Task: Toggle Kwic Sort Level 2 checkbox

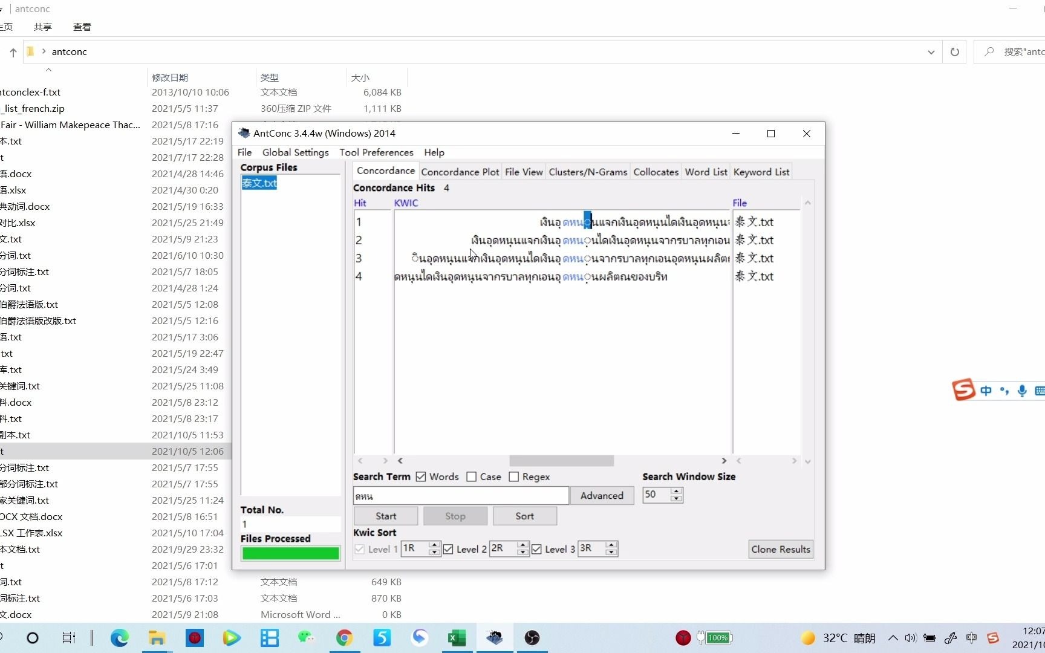Action: pyautogui.click(x=448, y=549)
